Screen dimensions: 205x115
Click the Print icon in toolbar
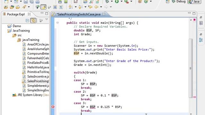(x=37, y=1)
